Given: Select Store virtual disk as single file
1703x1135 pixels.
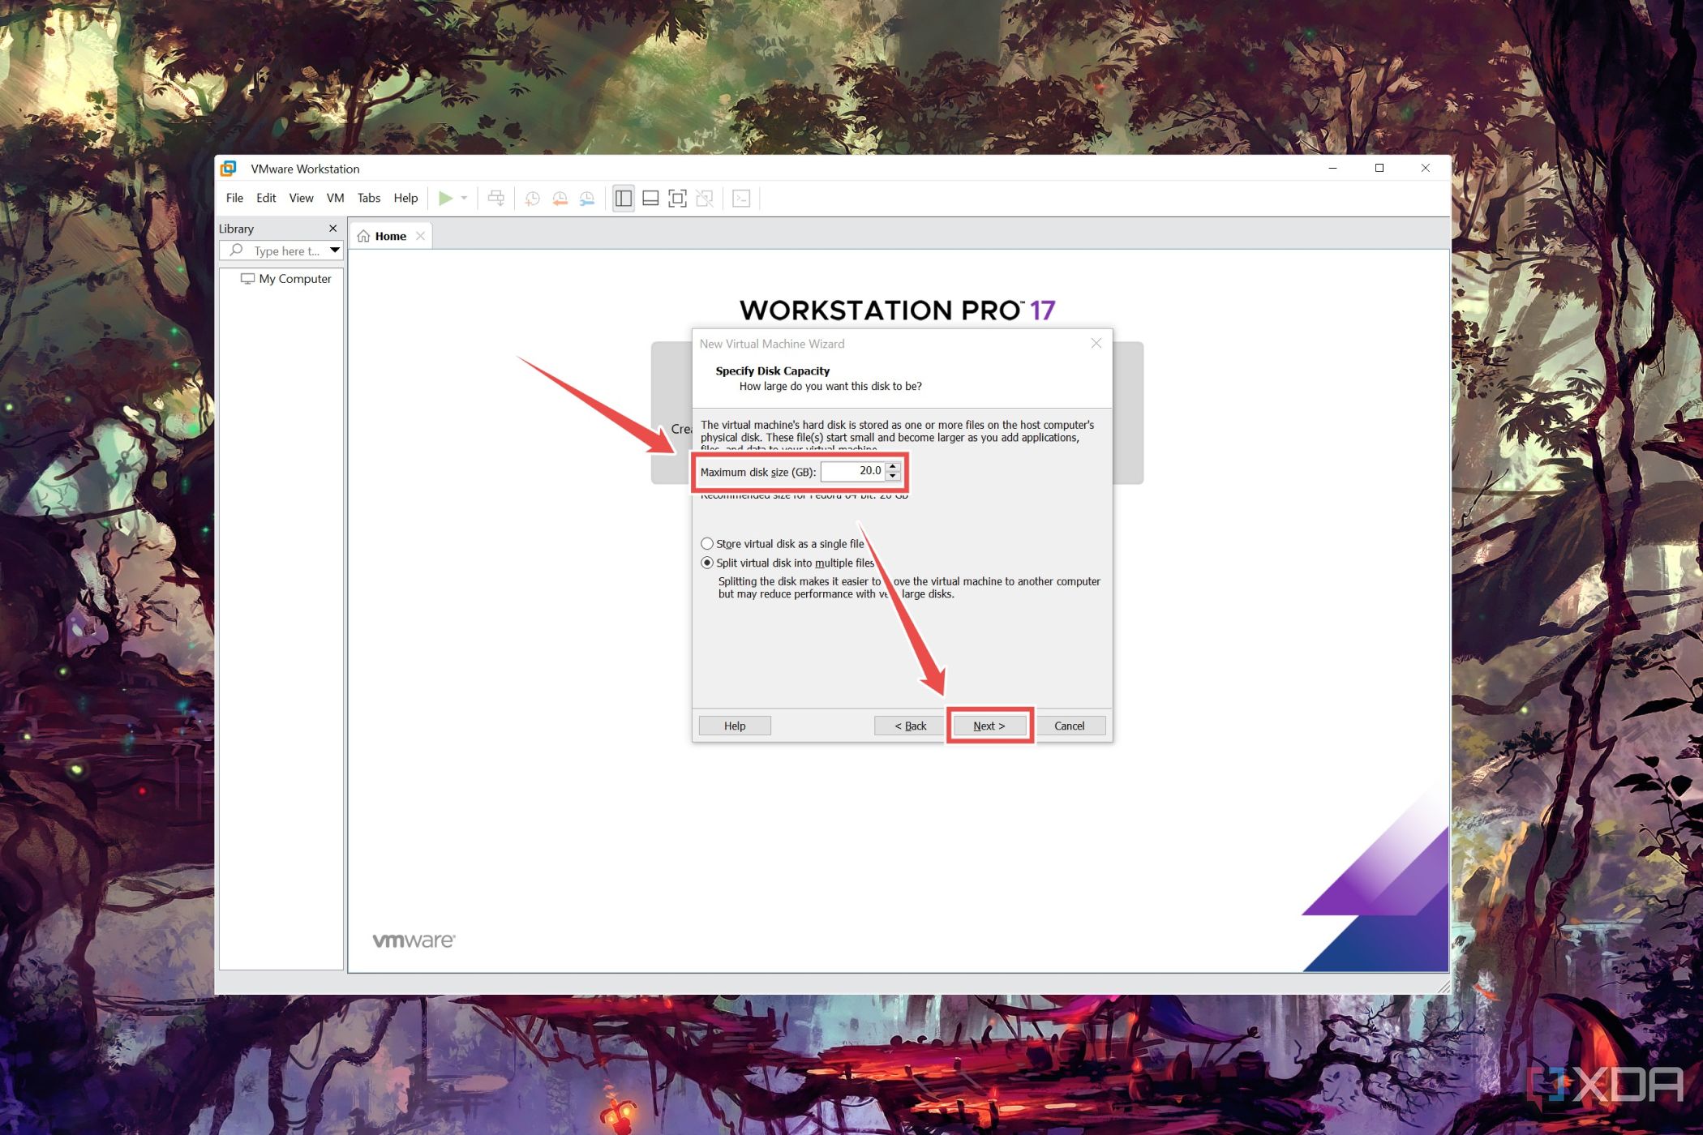Looking at the screenshot, I should [x=706, y=542].
